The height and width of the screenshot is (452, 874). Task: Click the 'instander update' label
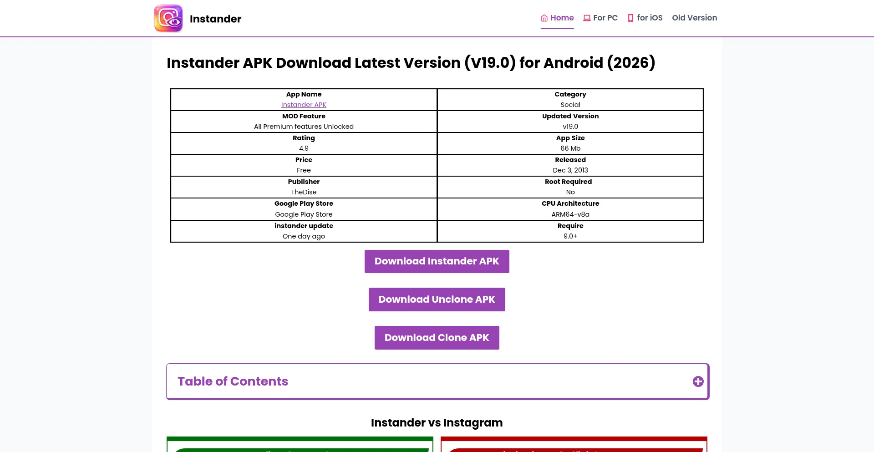pos(304,226)
